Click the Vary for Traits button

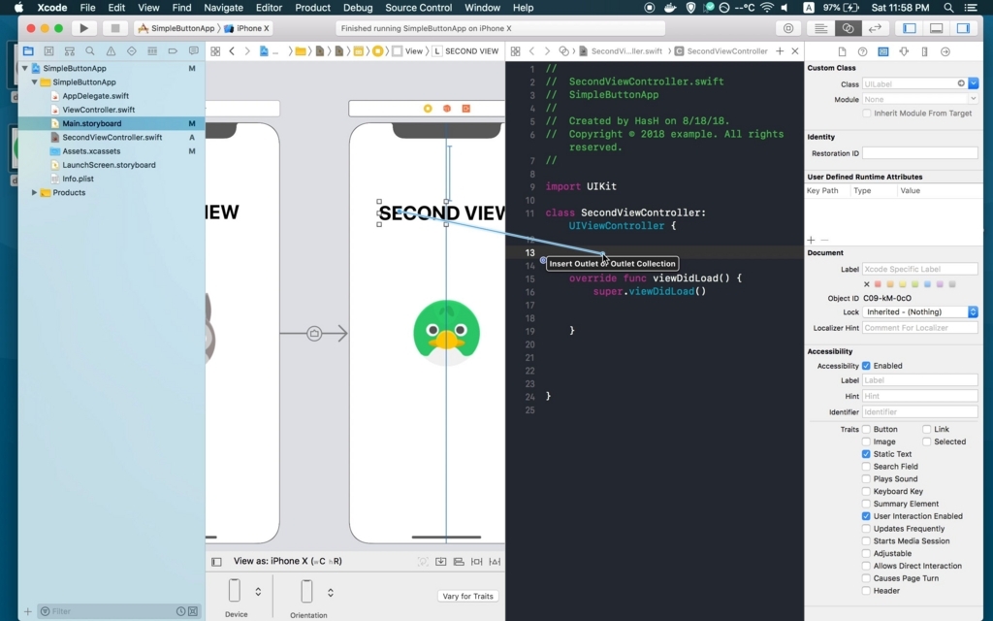(467, 597)
